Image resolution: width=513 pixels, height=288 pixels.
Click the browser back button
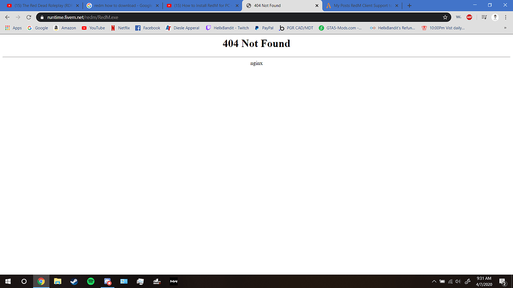pos(7,16)
